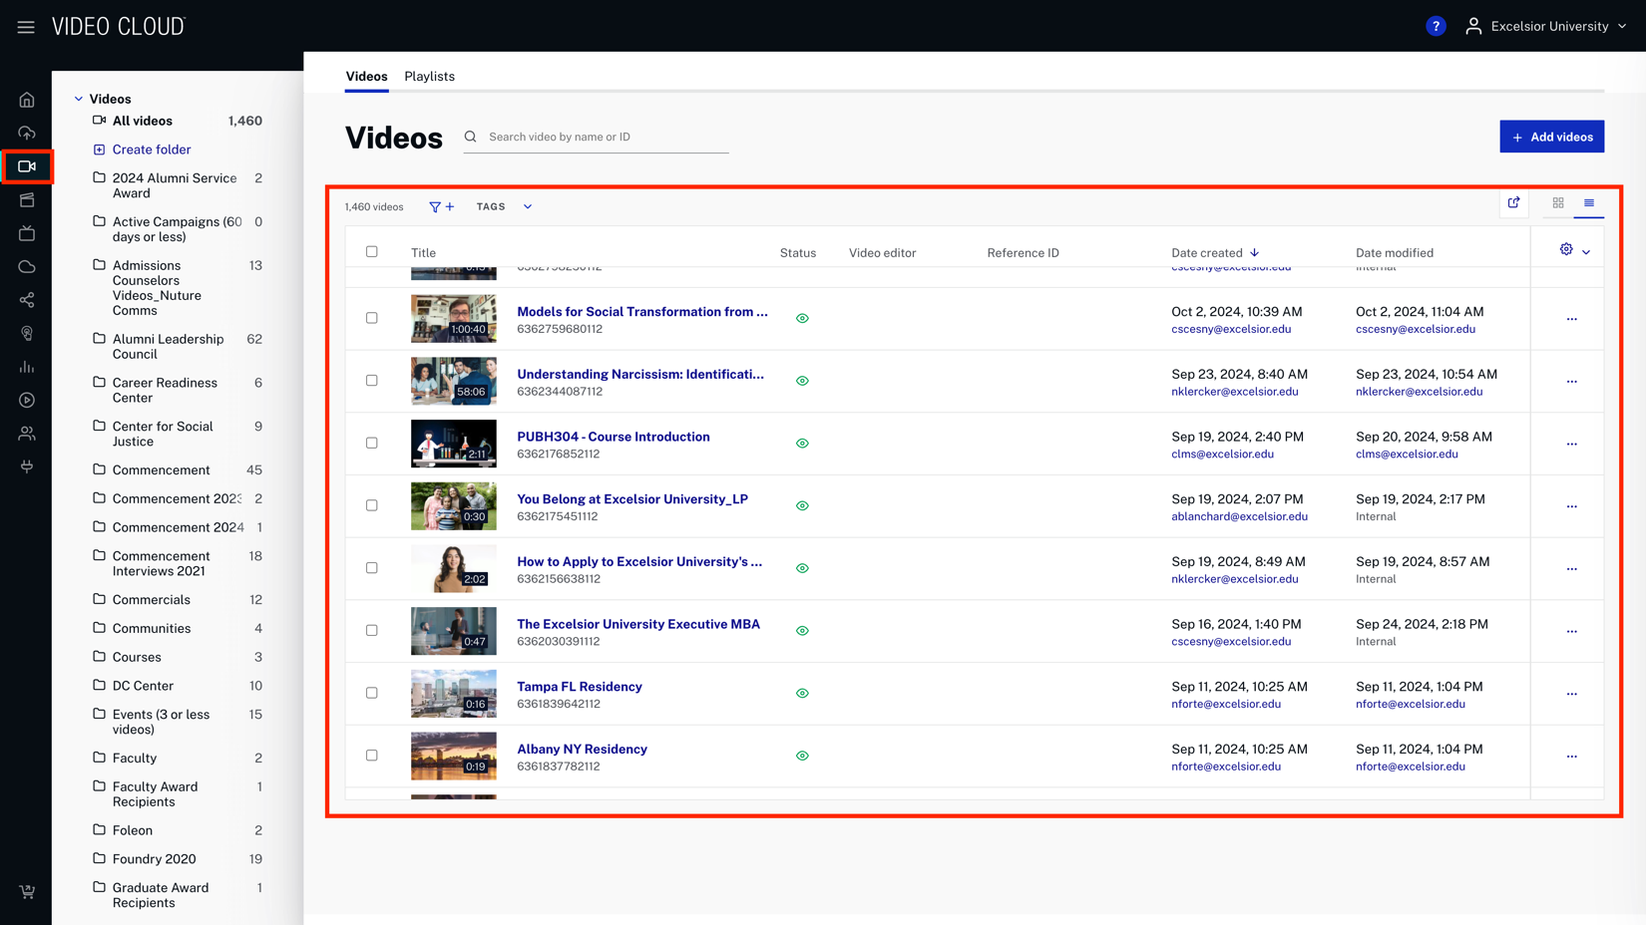The width and height of the screenshot is (1646, 925).
Task: Open the Upload module cloud icon
Action: pos(27,133)
